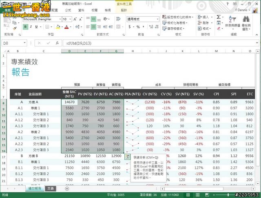Open the 設計 ribbon tab
This screenshot has width=261, height=198.
tap(124, 10)
